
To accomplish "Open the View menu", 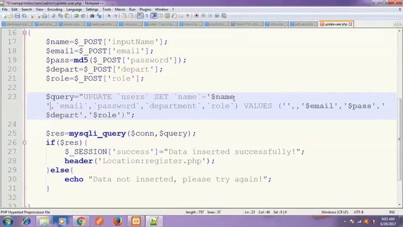I will 39,9.
